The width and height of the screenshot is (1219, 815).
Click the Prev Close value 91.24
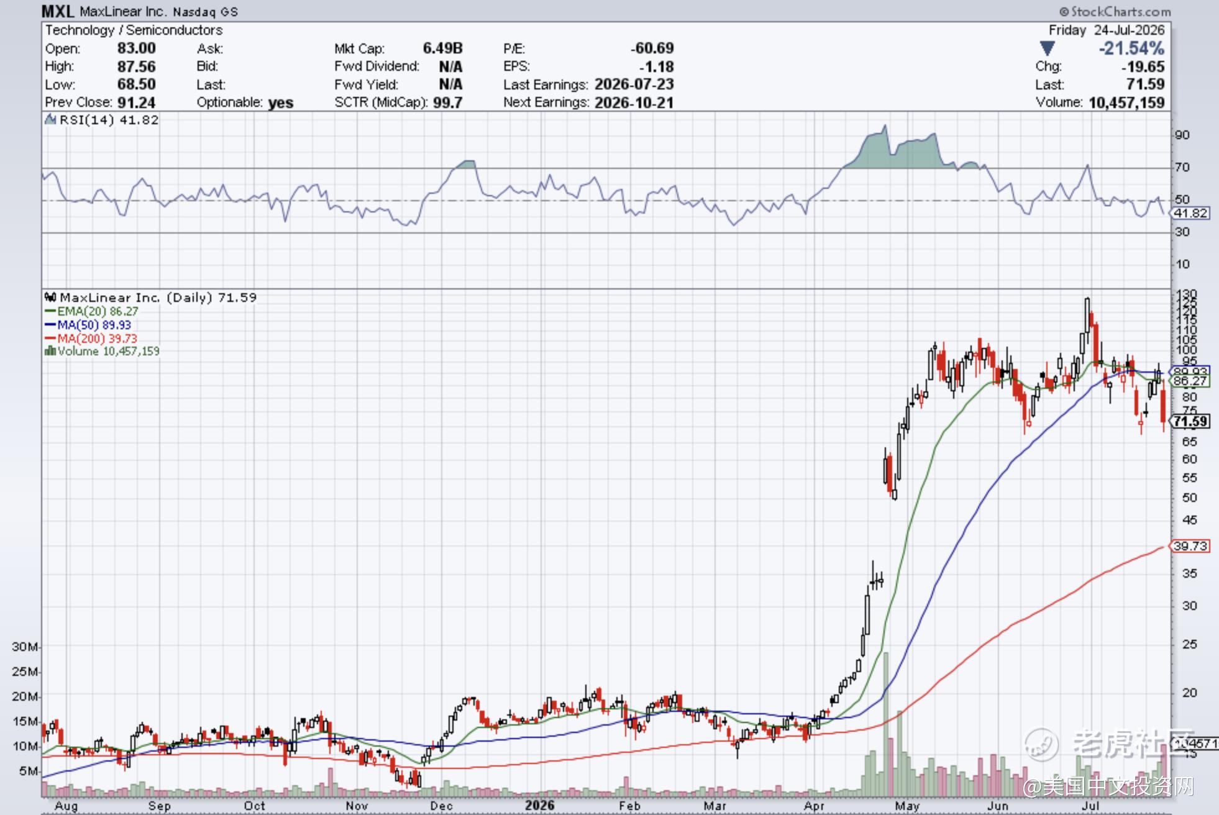(x=137, y=102)
